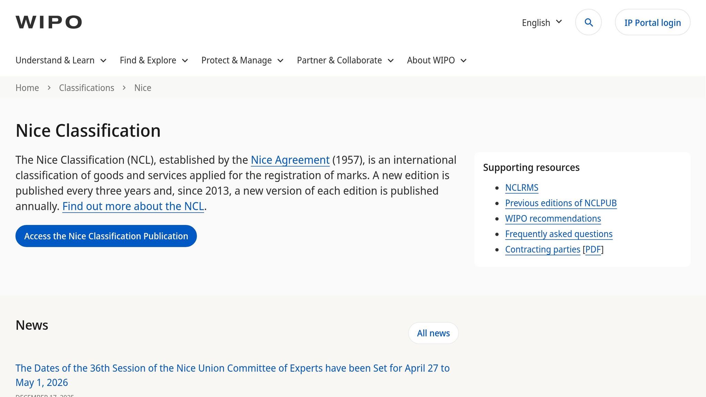The height and width of the screenshot is (397, 706).
Task: Click the All news button
Action: click(433, 333)
